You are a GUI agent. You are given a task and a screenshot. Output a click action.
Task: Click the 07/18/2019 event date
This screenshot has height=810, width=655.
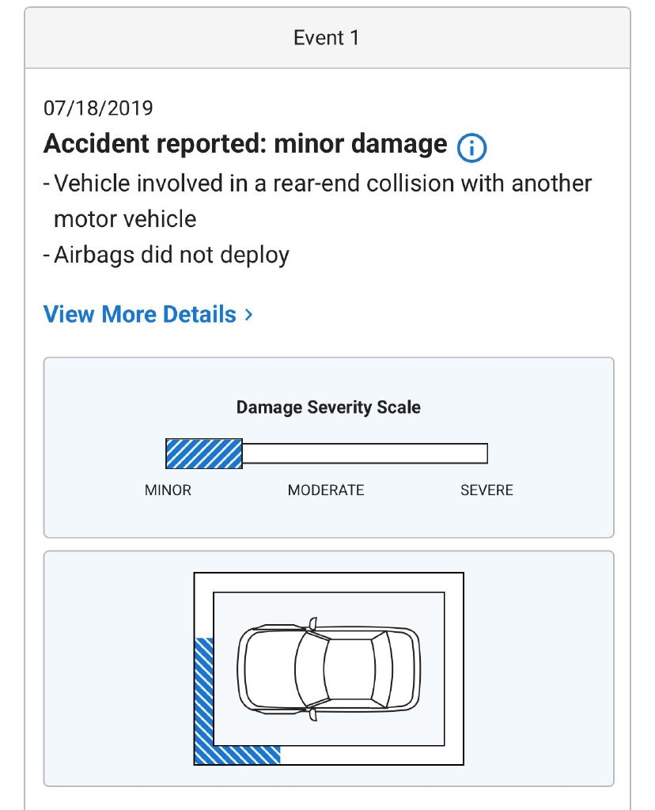98,108
